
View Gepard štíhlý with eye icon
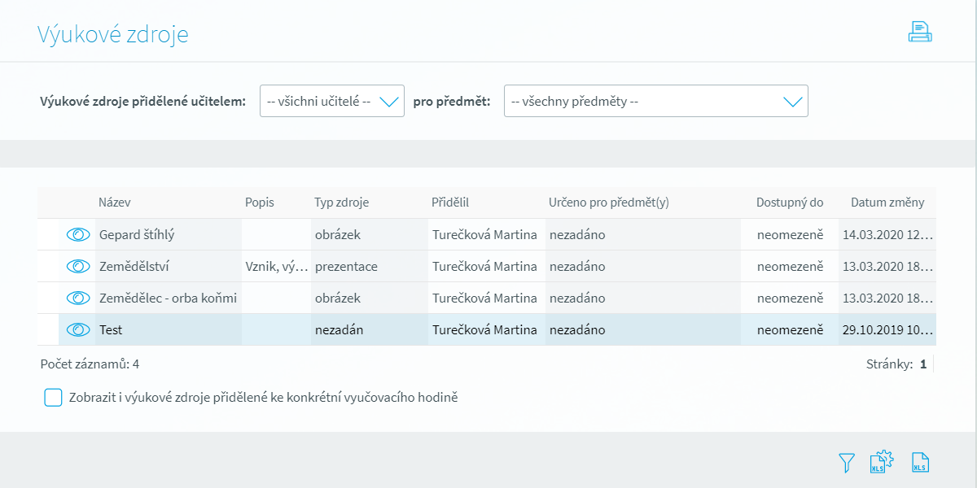pyautogui.click(x=77, y=235)
